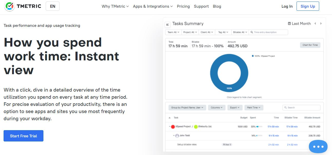Click the magnifier icon in Time entry description
Screen dimensions: 332x155
point(252,32)
